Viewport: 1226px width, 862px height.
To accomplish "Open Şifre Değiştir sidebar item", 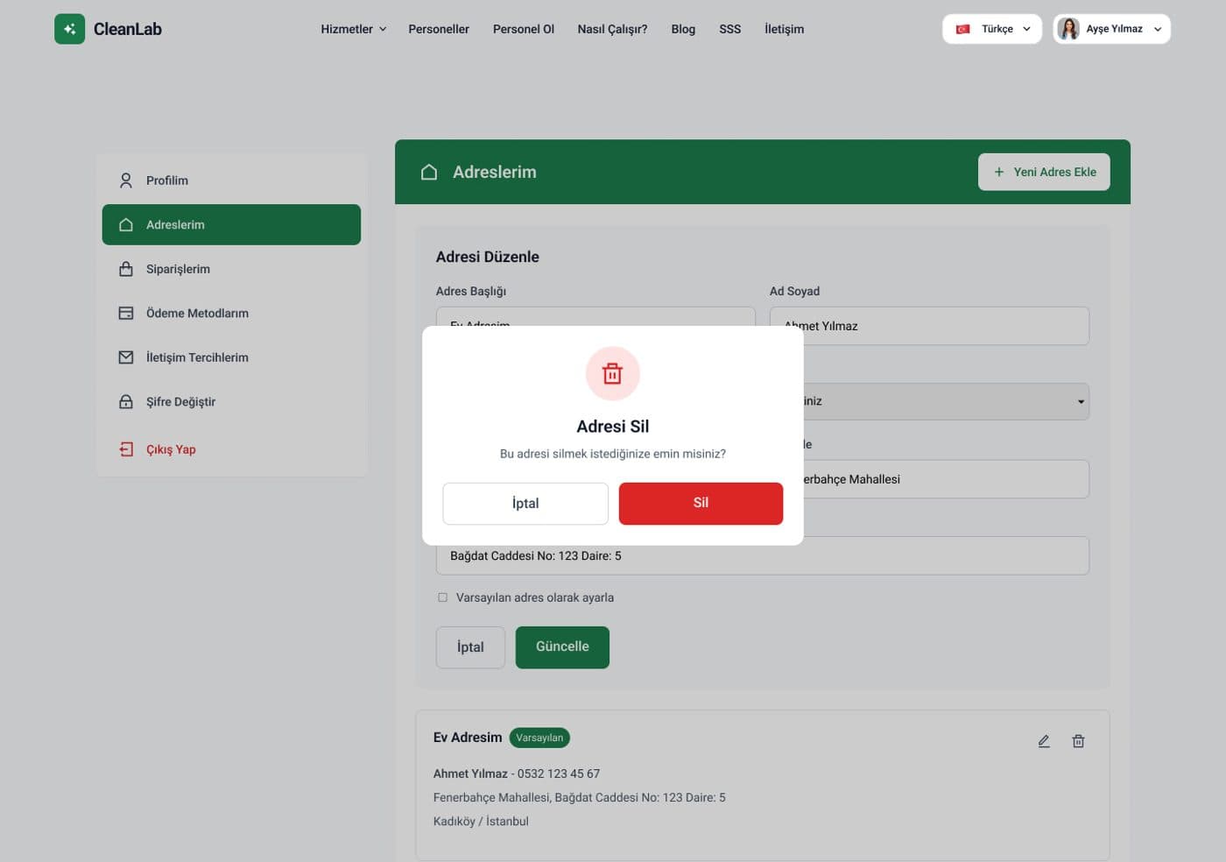I will click(231, 401).
